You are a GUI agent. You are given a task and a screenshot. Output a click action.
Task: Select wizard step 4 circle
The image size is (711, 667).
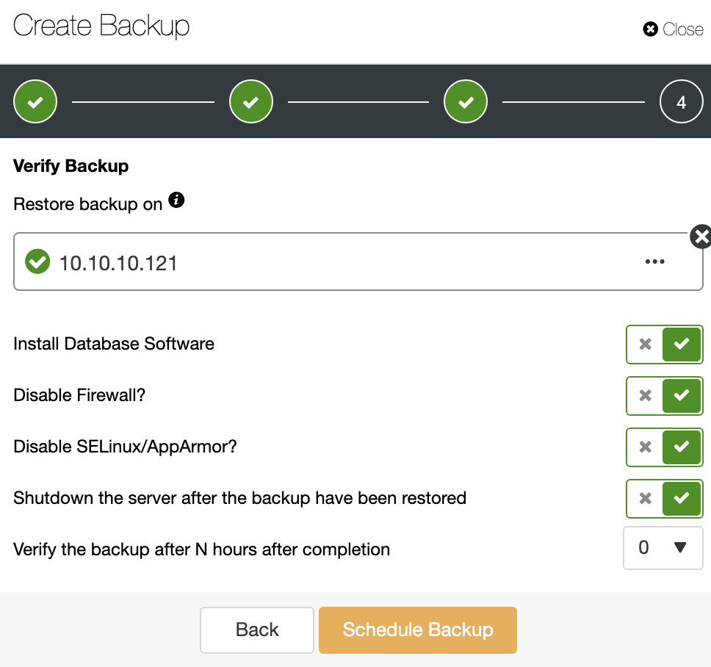tap(681, 101)
